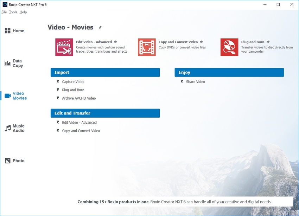Open Archive AVCHD Video
299x216 pixels.
[79, 98]
